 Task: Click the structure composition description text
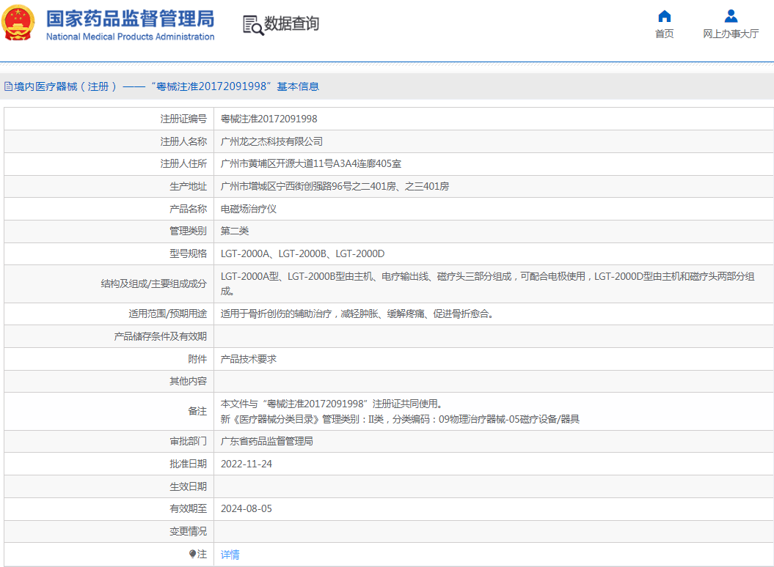(488, 284)
